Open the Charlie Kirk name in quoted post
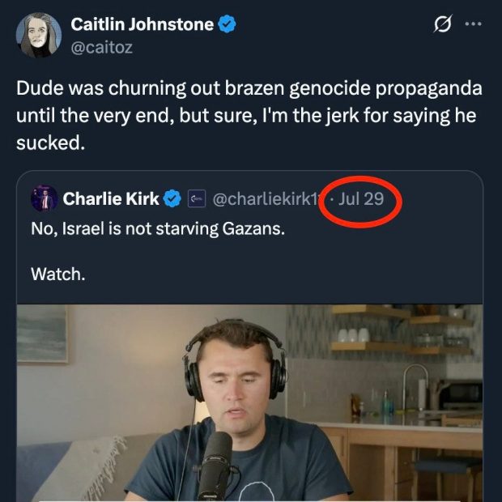This screenshot has width=502, height=502. click(x=111, y=198)
